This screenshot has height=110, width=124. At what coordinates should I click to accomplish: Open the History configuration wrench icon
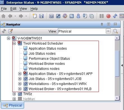coord(58,16)
